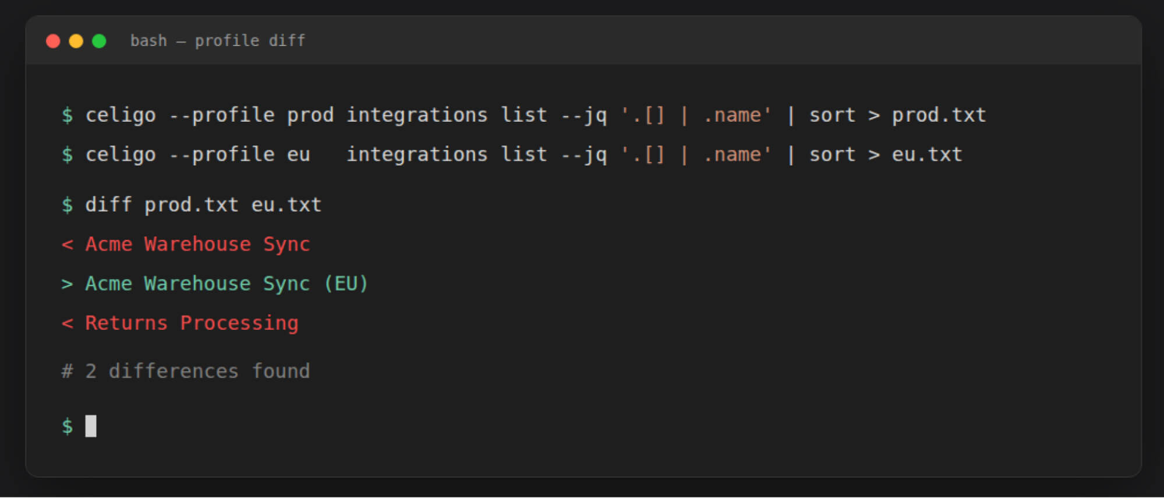The width and height of the screenshot is (1164, 498).
Task: Click the green maximize window dot
Action: click(100, 41)
